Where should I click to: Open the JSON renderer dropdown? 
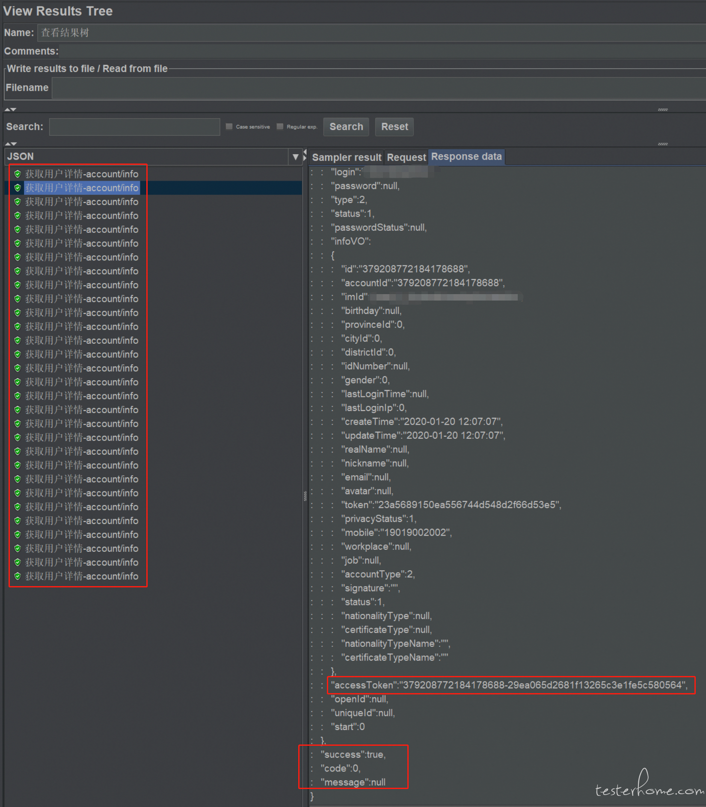(x=295, y=157)
